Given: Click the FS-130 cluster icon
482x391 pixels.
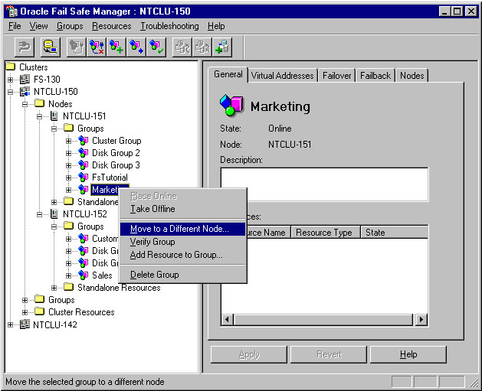Looking at the screenshot, I should coord(25,80).
